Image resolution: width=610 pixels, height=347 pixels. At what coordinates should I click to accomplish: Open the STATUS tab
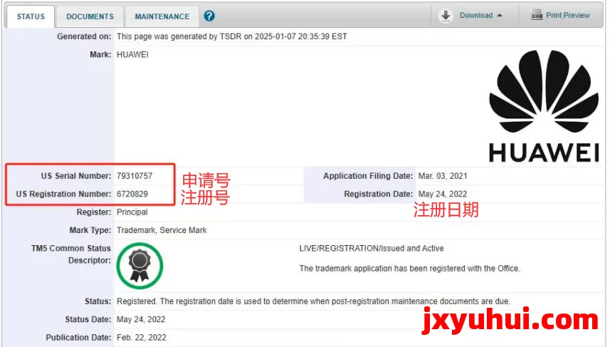(31, 16)
